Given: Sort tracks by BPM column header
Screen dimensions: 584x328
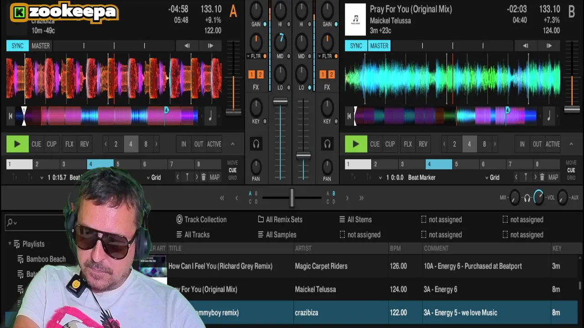Looking at the screenshot, I should click(395, 248).
